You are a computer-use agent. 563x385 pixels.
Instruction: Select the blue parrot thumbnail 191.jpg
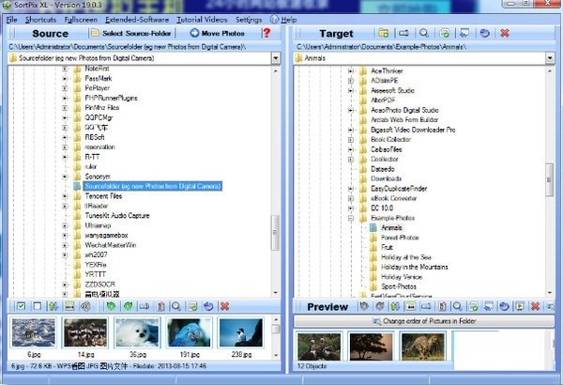coord(190,332)
